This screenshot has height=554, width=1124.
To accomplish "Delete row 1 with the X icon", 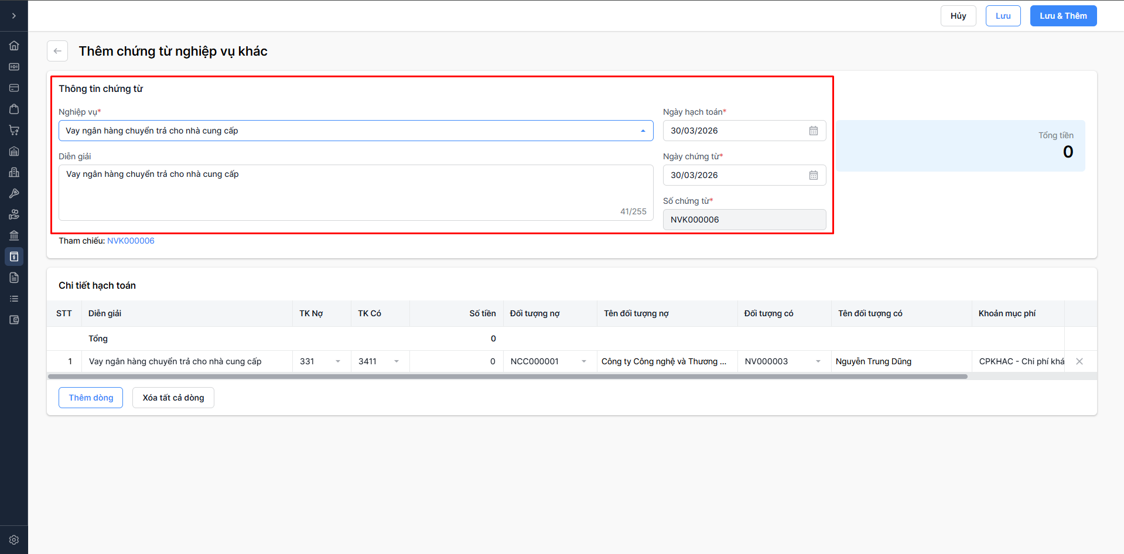I will [x=1079, y=361].
